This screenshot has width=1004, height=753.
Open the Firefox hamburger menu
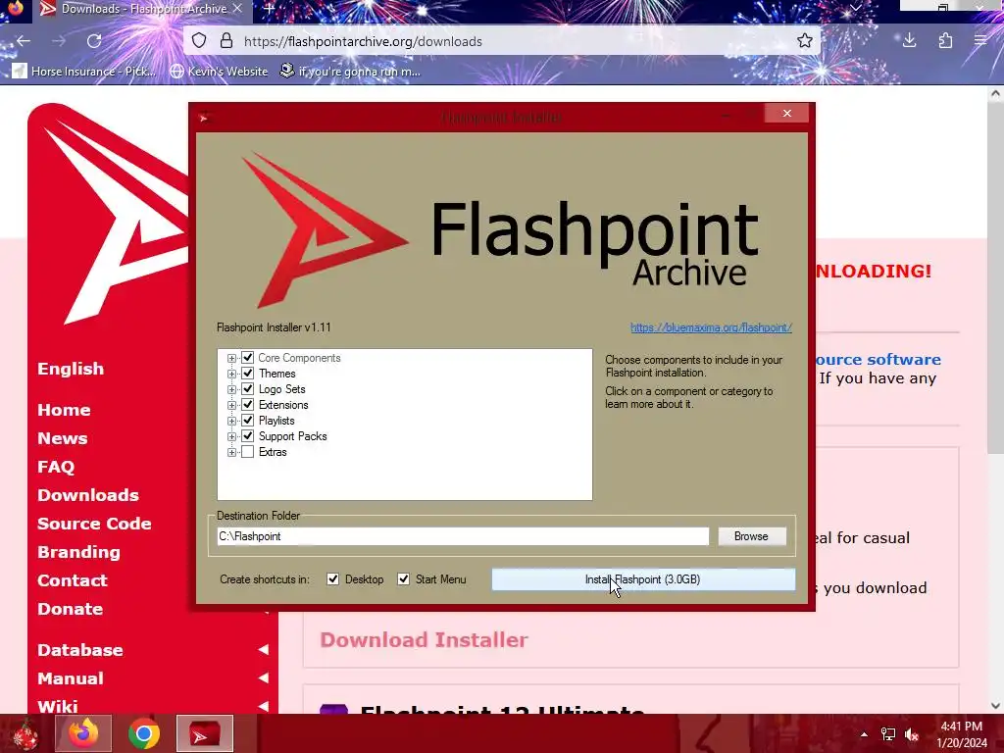(x=980, y=41)
